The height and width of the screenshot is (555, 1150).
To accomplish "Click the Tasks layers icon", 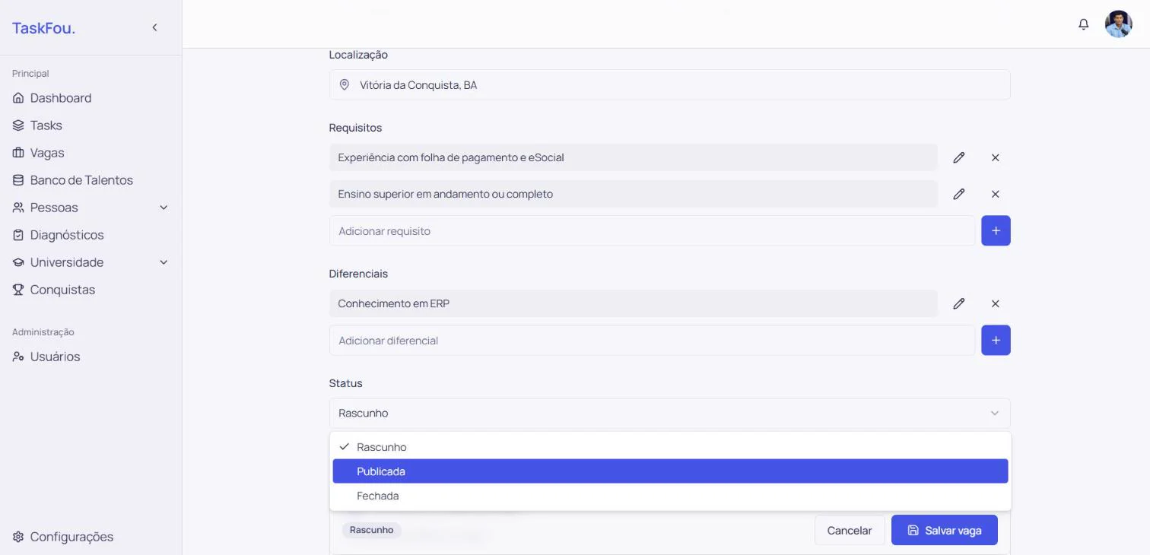I will pyautogui.click(x=18, y=125).
